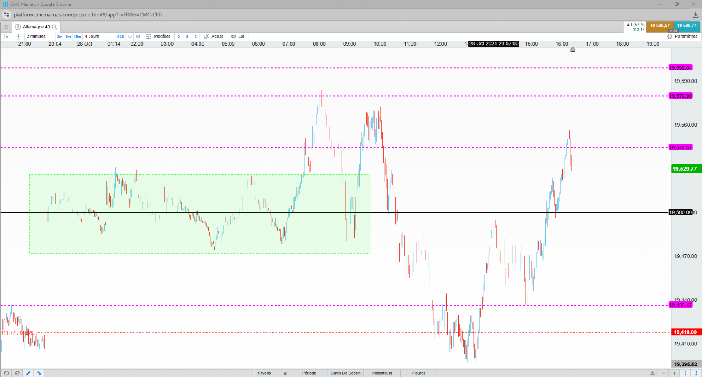
Task: Click the blue crosshair icon at bottom right
Action: click(685, 373)
